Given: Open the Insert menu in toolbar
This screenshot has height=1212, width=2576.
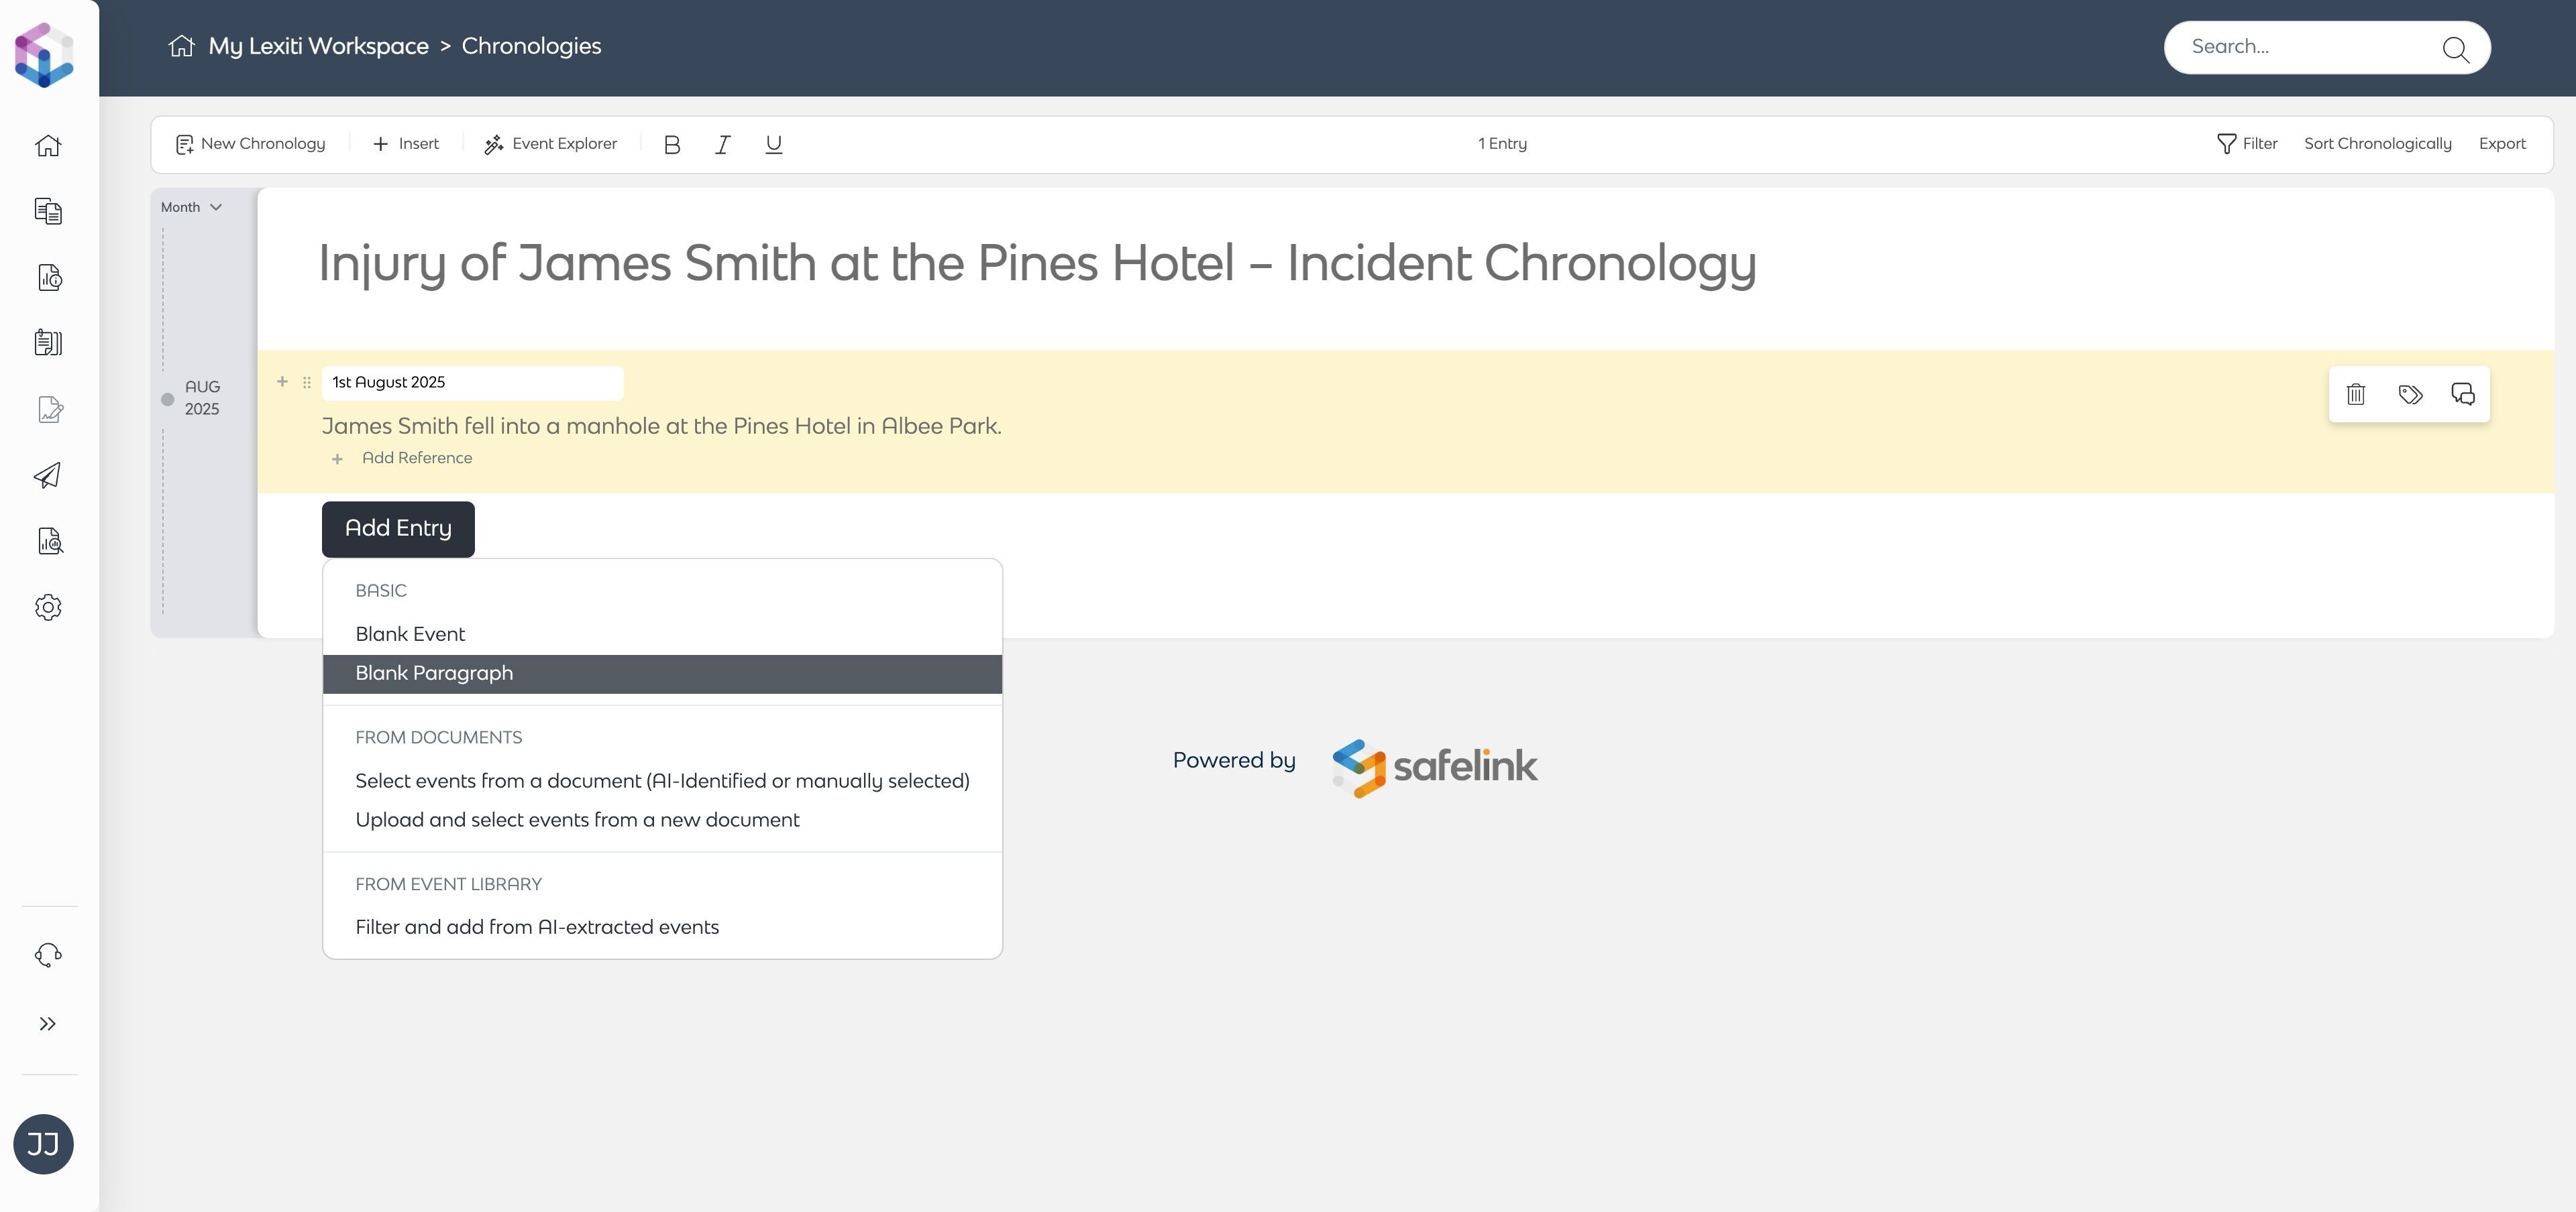Looking at the screenshot, I should point(406,144).
